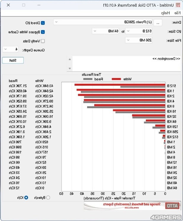Maximize the ATTO Disk Benchmark window
This screenshot has width=183, height=221.
pos(24,5)
